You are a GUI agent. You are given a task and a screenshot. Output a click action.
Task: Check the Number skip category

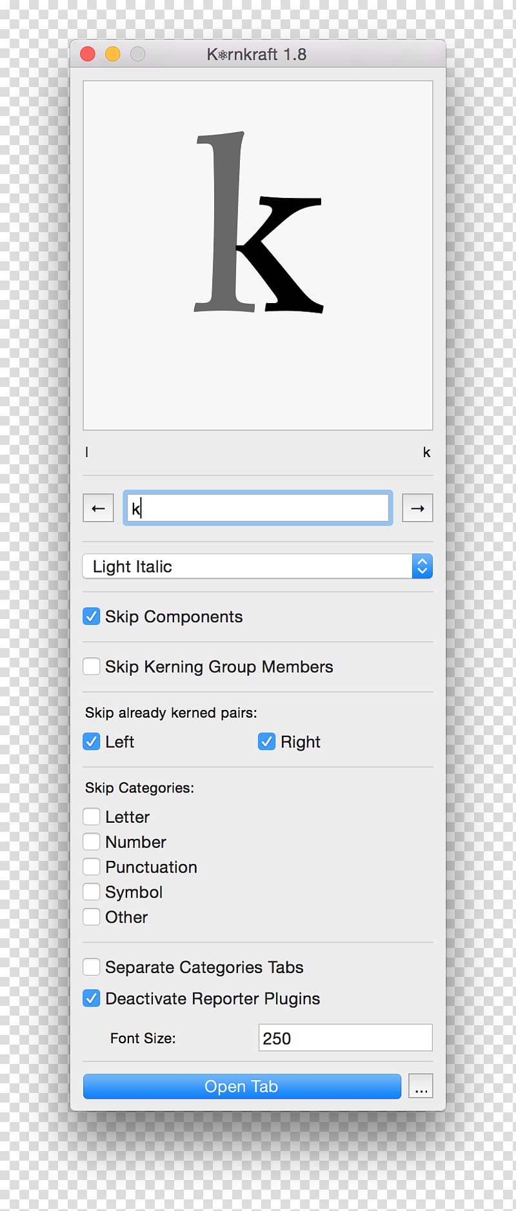click(x=92, y=842)
